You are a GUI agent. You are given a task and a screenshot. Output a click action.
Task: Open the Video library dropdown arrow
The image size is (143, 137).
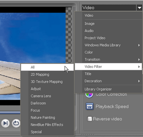click(139, 8)
